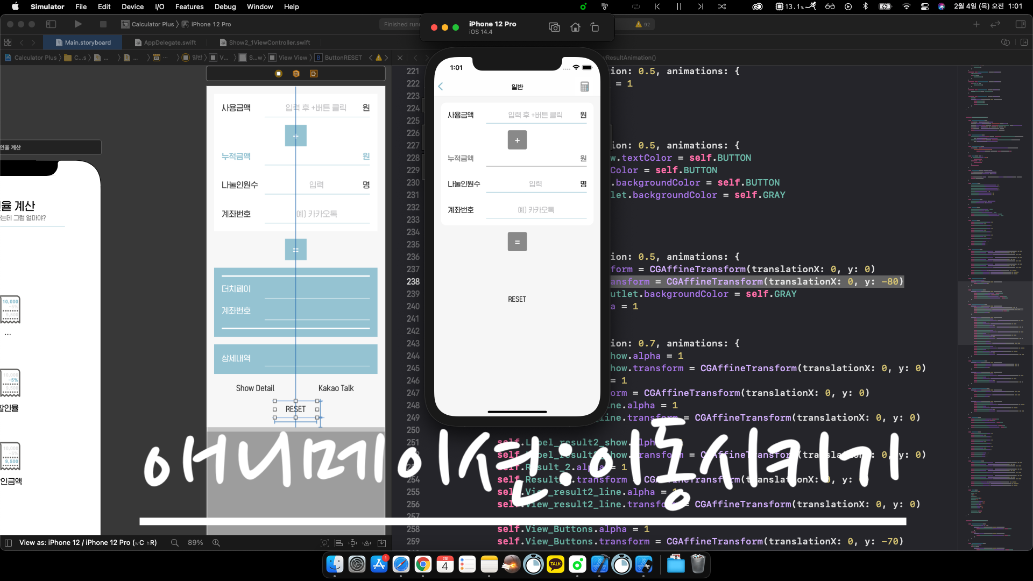Rotate the simulator device icon
Screen dimensions: 1033x581
[595, 27]
